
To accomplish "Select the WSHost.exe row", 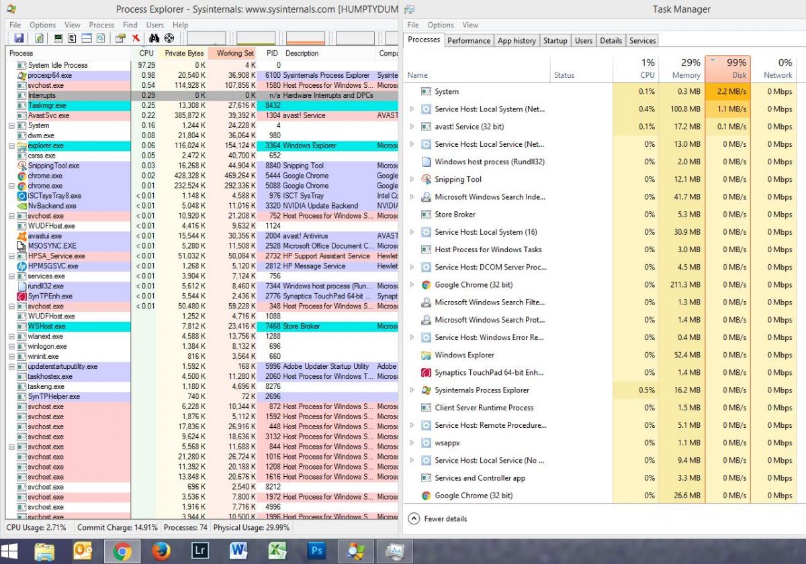I will pyautogui.click(x=201, y=327).
